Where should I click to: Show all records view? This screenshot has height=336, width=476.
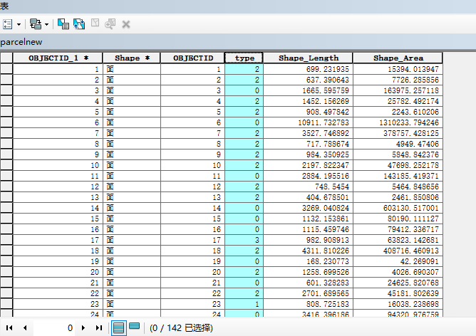[x=119, y=327]
